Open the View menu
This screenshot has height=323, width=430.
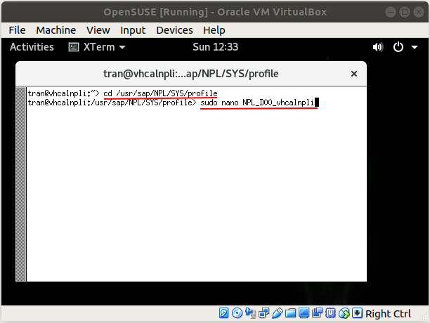tap(98, 30)
